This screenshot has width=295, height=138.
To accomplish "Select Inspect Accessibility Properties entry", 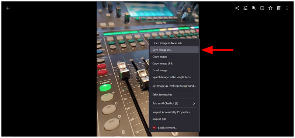I will tap(174, 112).
